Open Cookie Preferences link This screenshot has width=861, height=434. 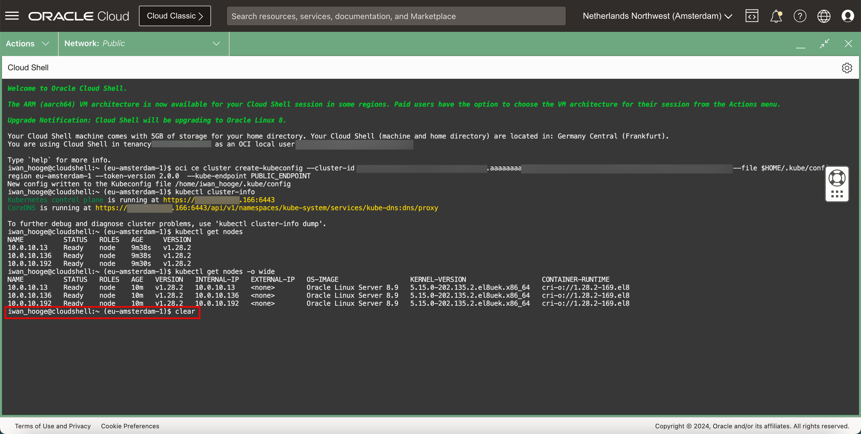pos(130,426)
